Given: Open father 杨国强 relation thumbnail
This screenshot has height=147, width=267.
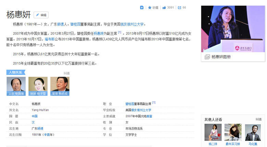Looking at the screenshot, I should coord(16,86).
